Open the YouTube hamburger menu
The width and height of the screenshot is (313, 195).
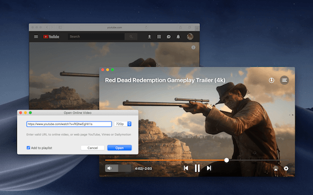tap(36, 36)
